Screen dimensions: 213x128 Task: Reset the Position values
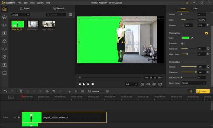(x=208, y=25)
